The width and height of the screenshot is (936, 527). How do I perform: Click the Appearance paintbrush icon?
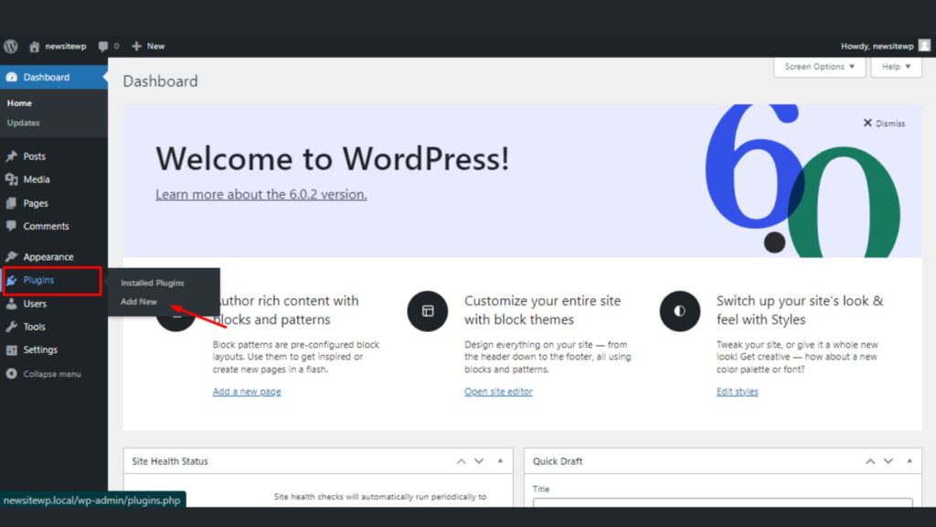click(11, 256)
